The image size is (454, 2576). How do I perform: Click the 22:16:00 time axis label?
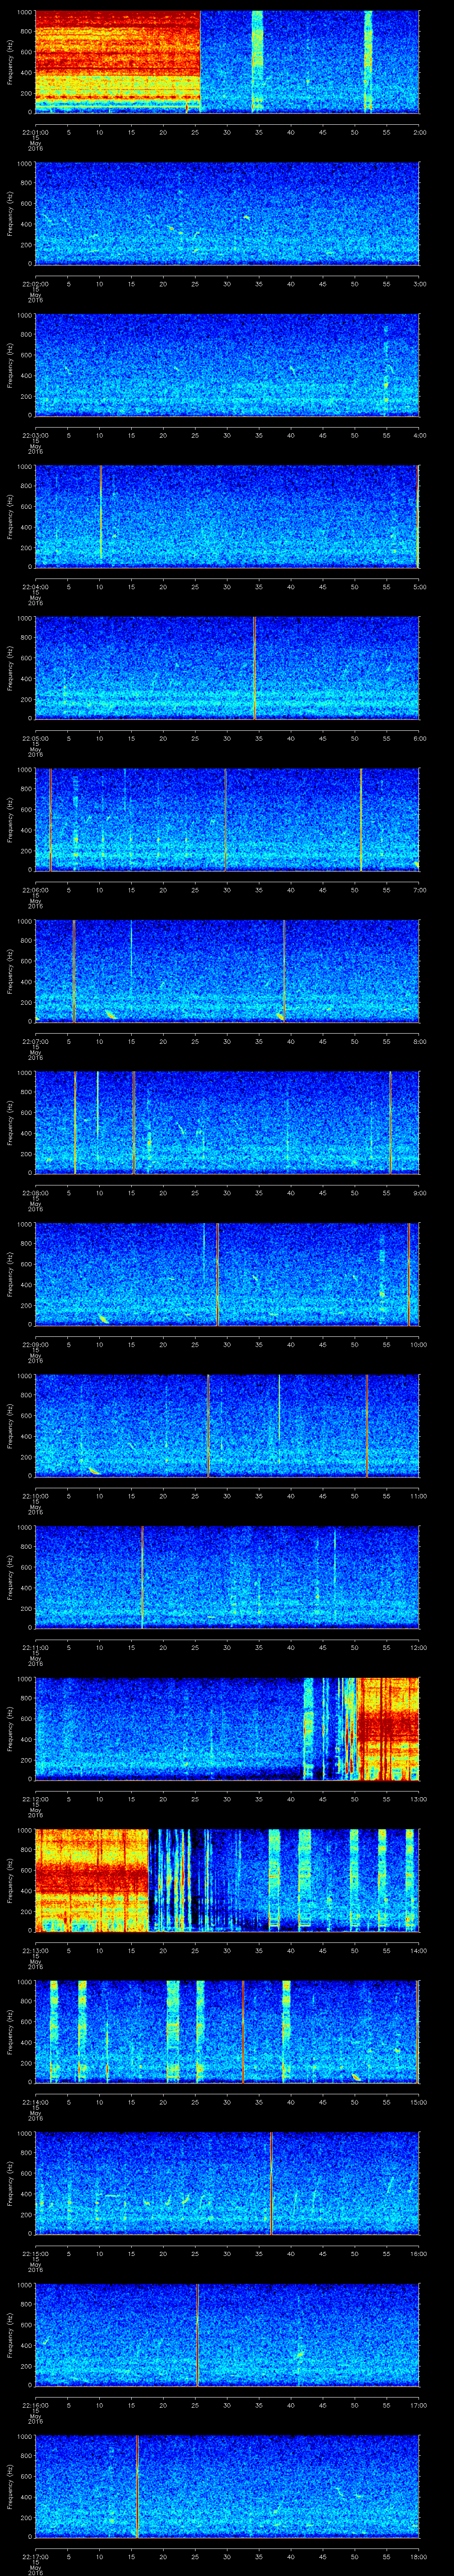35,2405
